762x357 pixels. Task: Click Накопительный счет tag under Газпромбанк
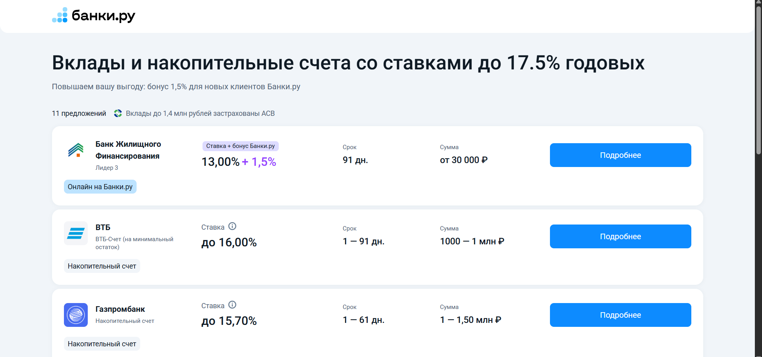(x=102, y=344)
